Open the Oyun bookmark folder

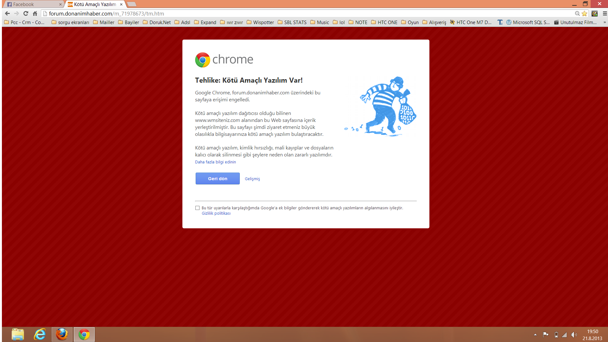pos(410,22)
